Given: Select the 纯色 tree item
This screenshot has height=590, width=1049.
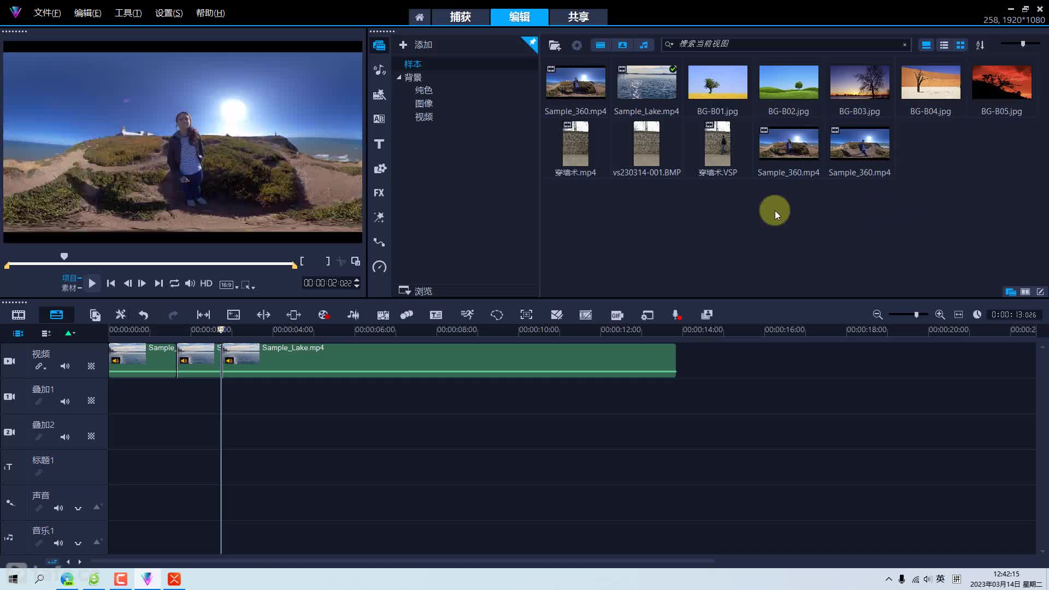Looking at the screenshot, I should 423,90.
